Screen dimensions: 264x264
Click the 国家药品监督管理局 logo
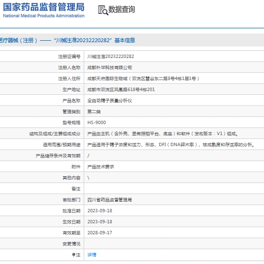pos(44,7)
